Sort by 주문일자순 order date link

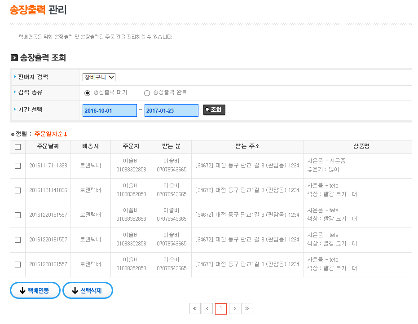[50, 134]
